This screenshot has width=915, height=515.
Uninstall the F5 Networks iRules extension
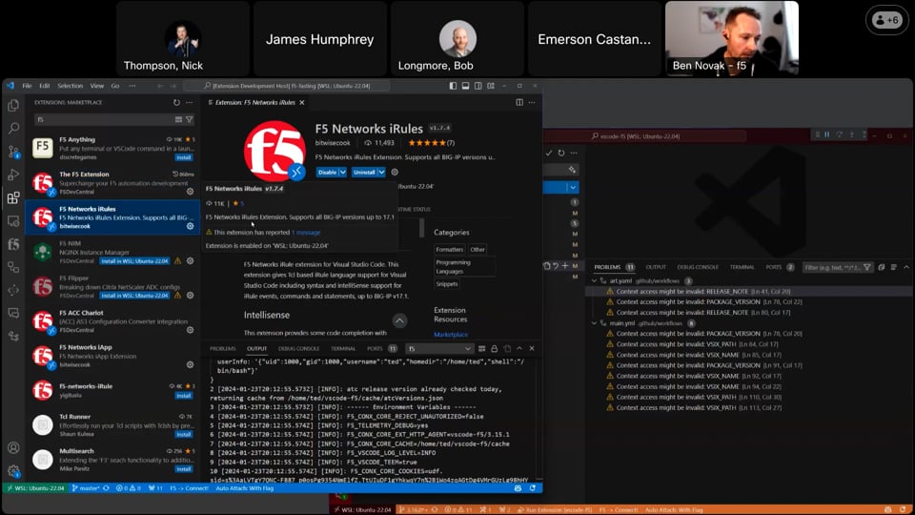[364, 173]
